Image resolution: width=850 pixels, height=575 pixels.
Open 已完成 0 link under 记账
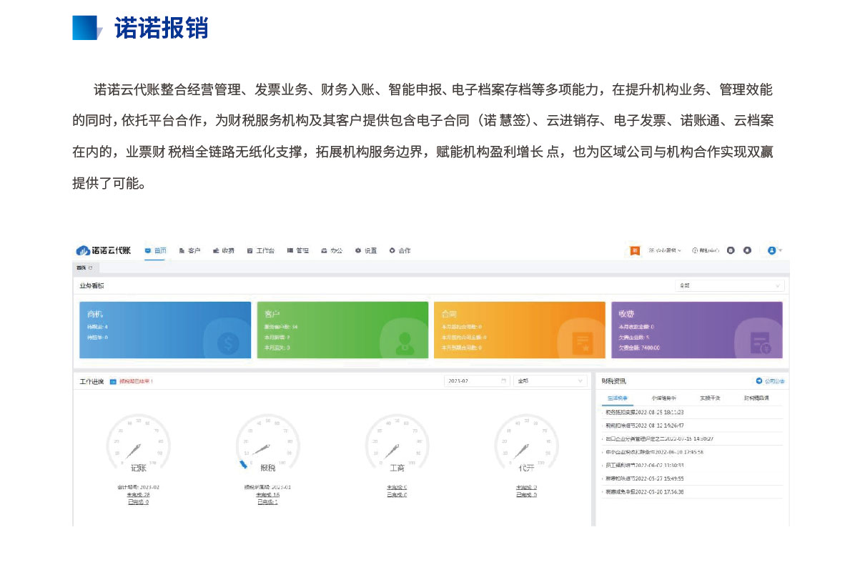138,502
